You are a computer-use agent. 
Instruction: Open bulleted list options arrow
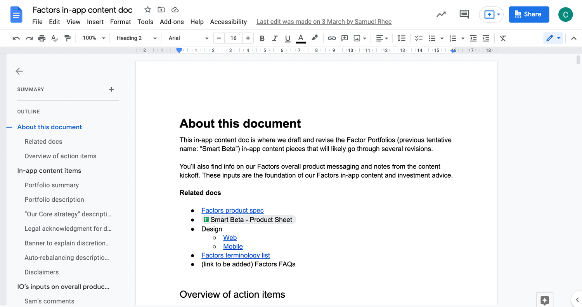(442, 38)
